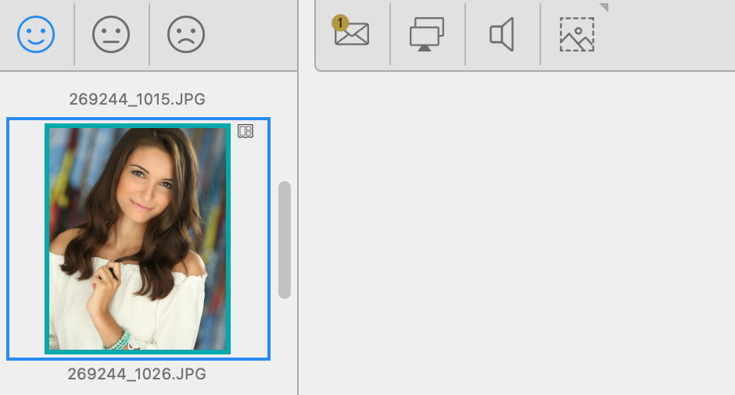
Task: Click the scrollbar track below the thumb
Action: click(285, 336)
